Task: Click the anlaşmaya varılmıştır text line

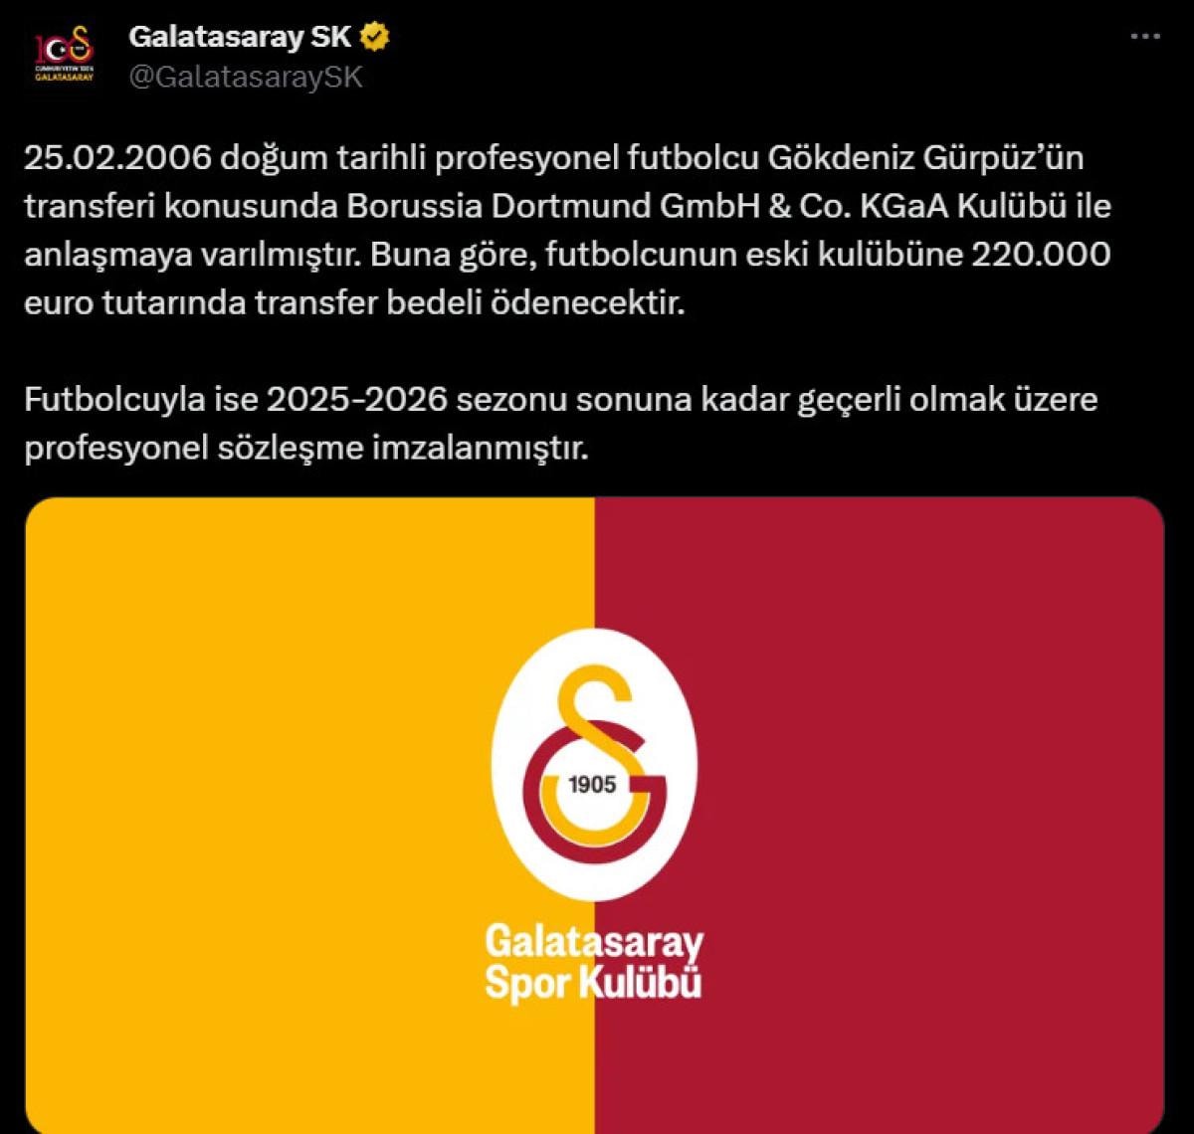Action: tap(195, 255)
